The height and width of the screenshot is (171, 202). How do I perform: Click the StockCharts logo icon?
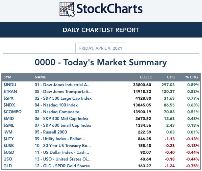coord(67,9)
